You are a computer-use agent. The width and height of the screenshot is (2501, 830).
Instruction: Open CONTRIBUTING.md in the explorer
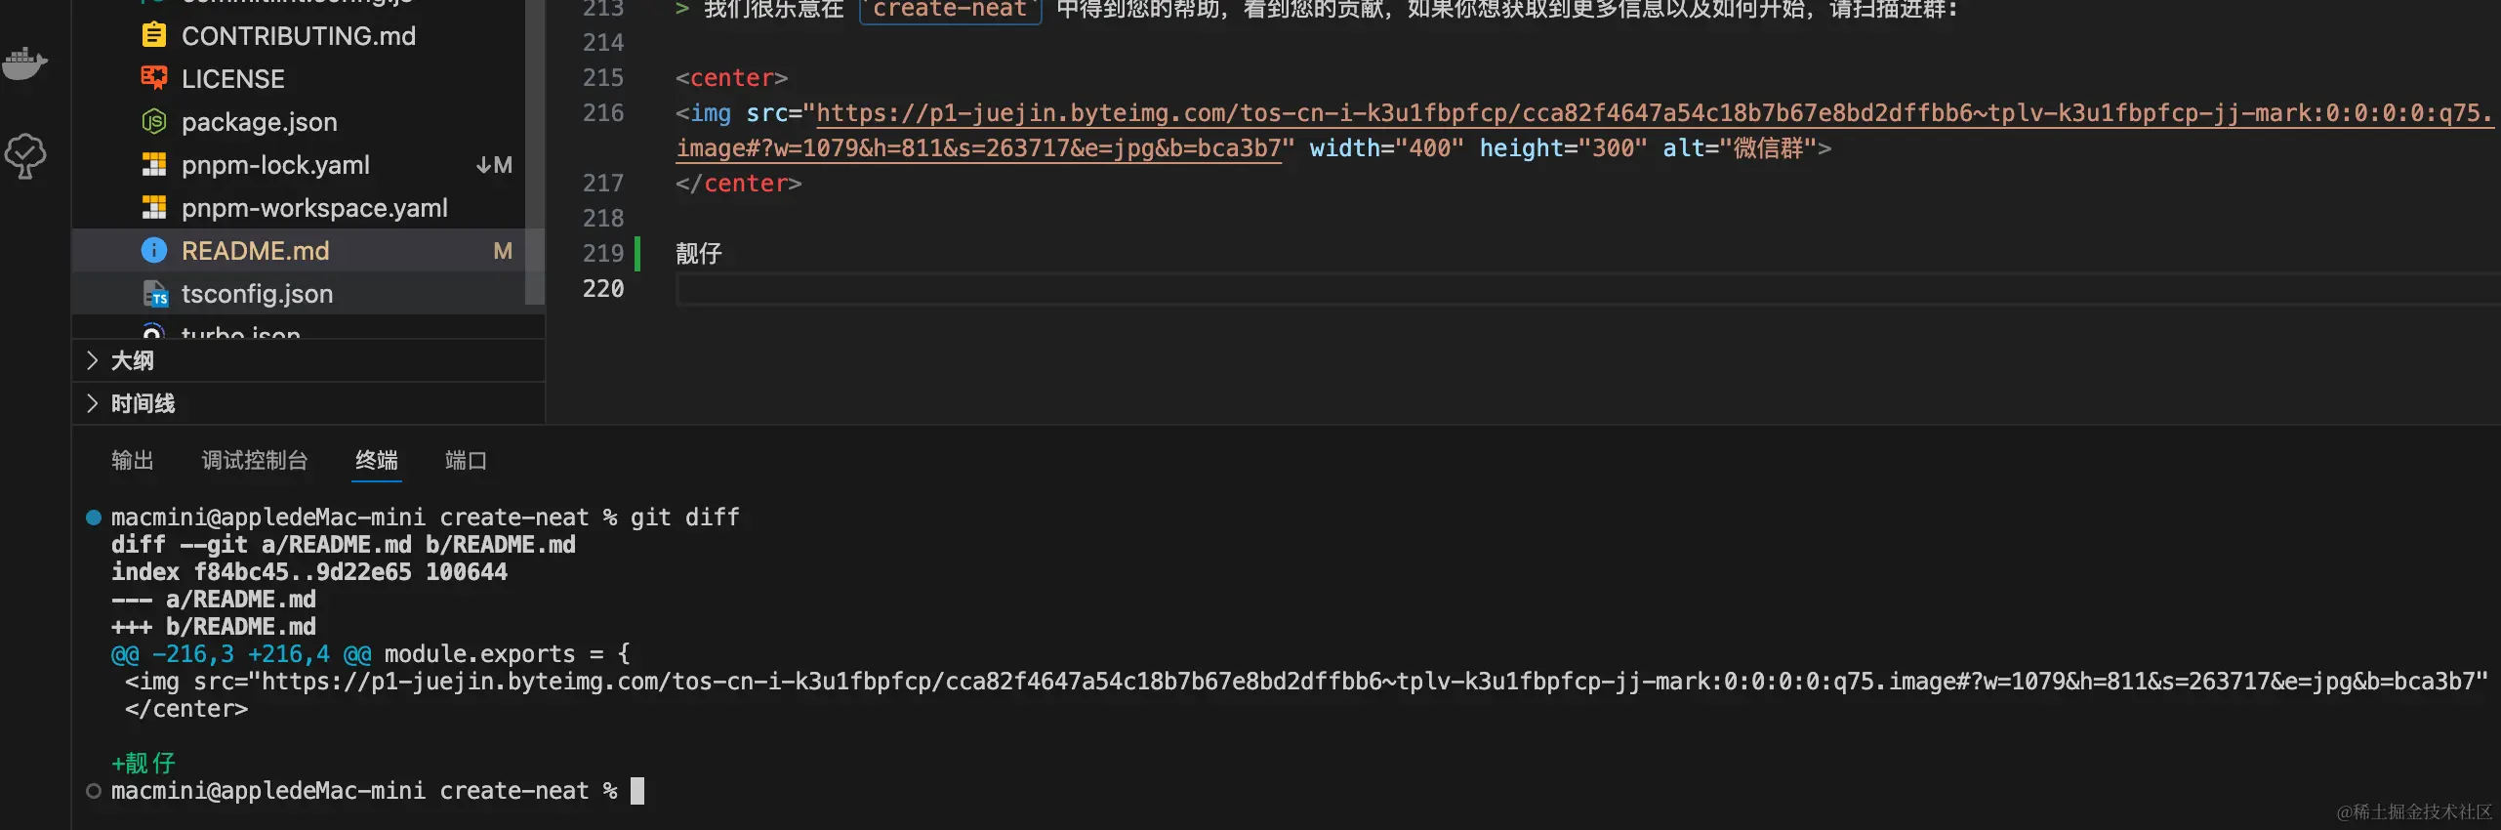click(x=298, y=36)
